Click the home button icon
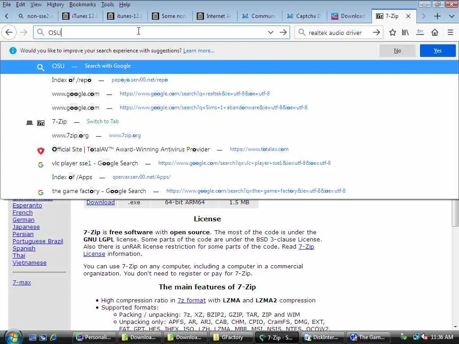This screenshot has height=344, width=459. 435,32
